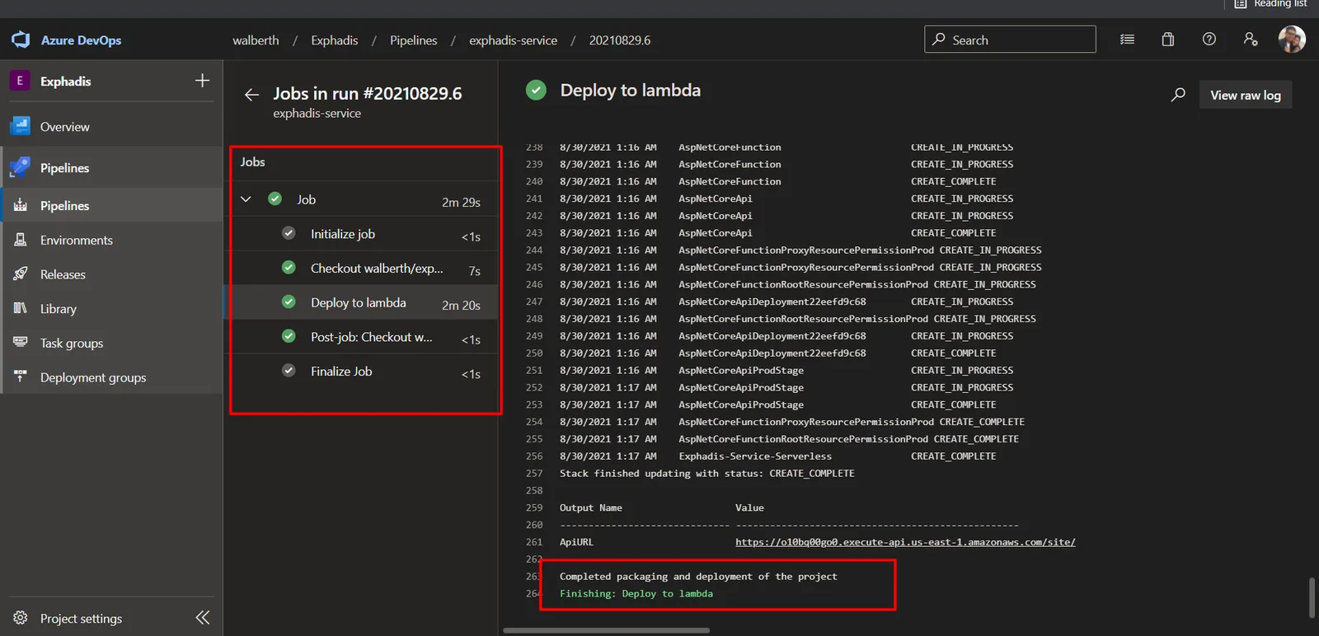1319x636 pixels.
Task: Click green success icon beside Deploy to lambda title
Action: [x=536, y=90]
